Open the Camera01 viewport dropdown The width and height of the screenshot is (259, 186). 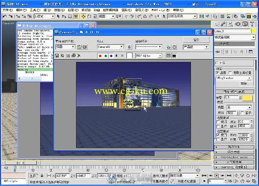tap(110, 47)
